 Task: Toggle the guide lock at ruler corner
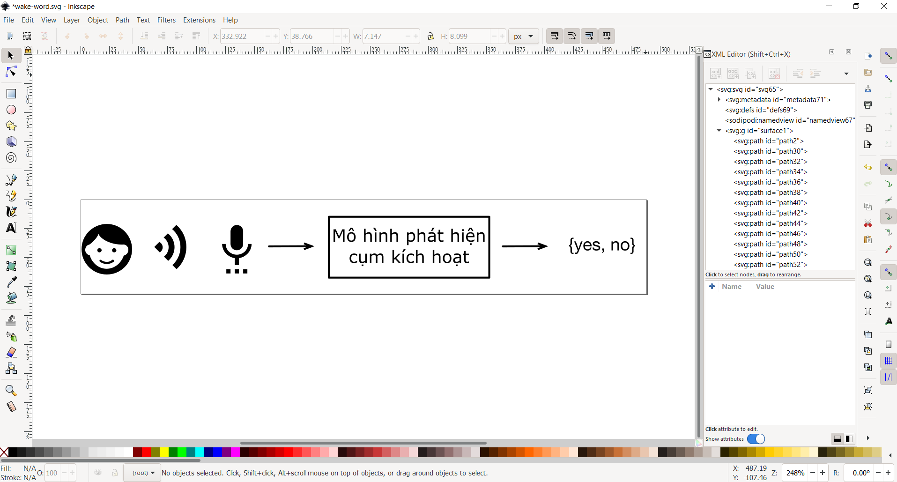click(28, 50)
